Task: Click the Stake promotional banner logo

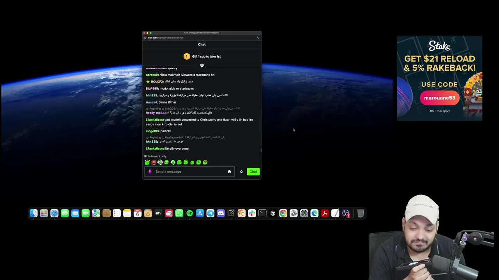Action: (x=439, y=46)
